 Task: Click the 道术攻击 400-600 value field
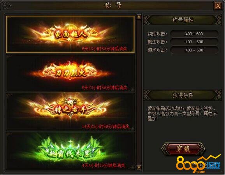coord(194,50)
